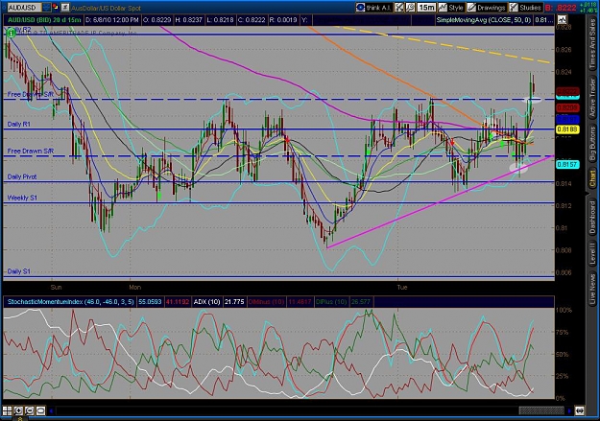Click the scroll left arrow on time axis
This screenshot has height=421, width=600.
click(x=51, y=410)
